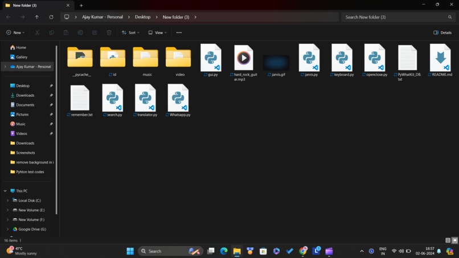Open Pyhton test codes folder in sidebar
459x258 pixels.
pos(28,172)
